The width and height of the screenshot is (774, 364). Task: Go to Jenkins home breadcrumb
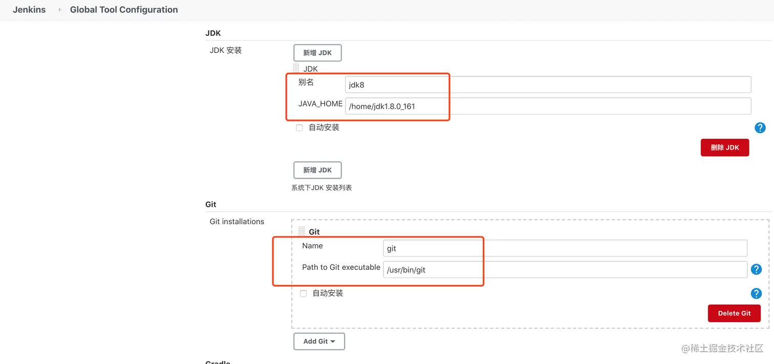29,10
